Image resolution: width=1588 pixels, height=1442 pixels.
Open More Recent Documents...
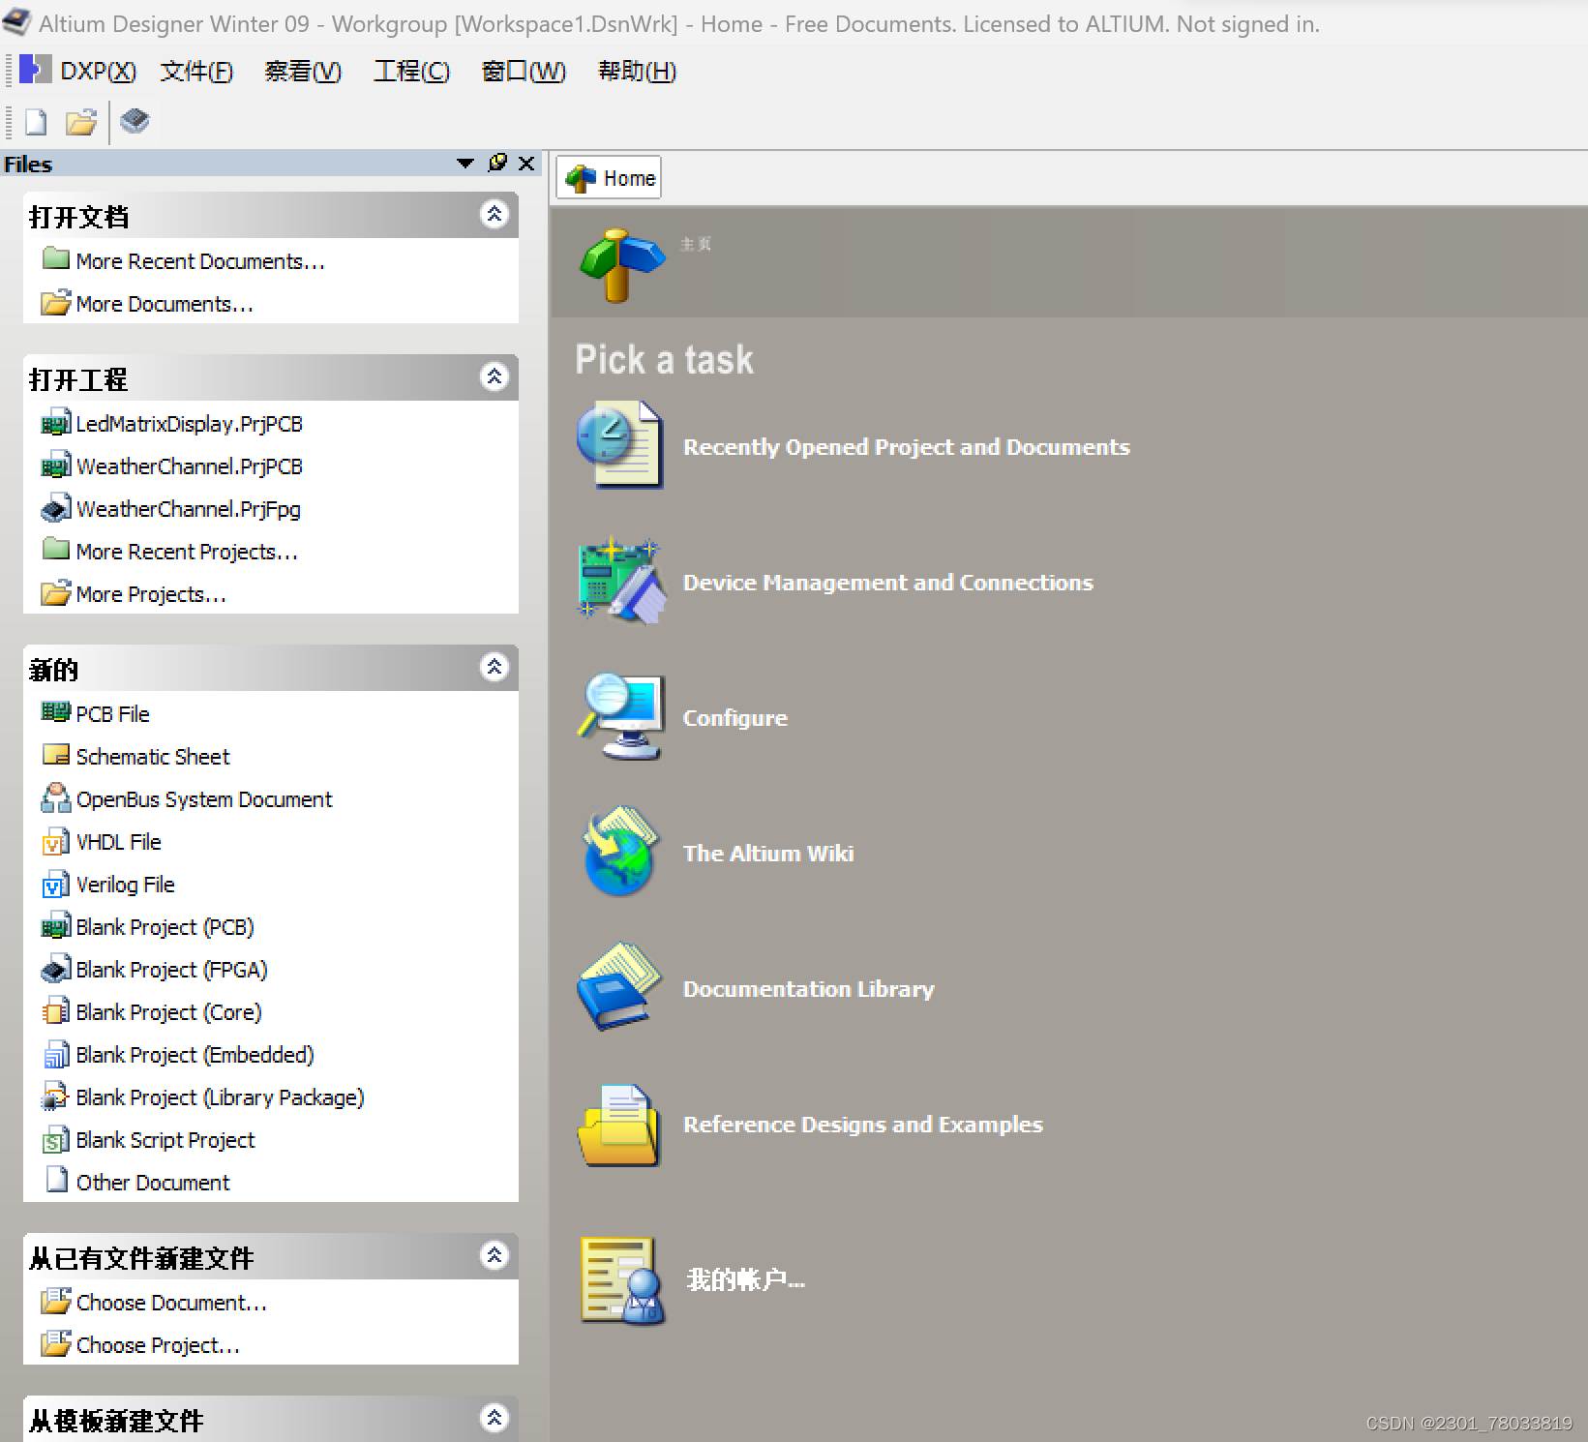tap(200, 261)
